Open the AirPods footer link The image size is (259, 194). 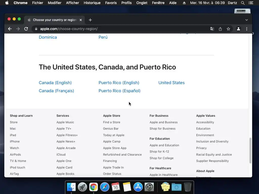(x=15, y=155)
